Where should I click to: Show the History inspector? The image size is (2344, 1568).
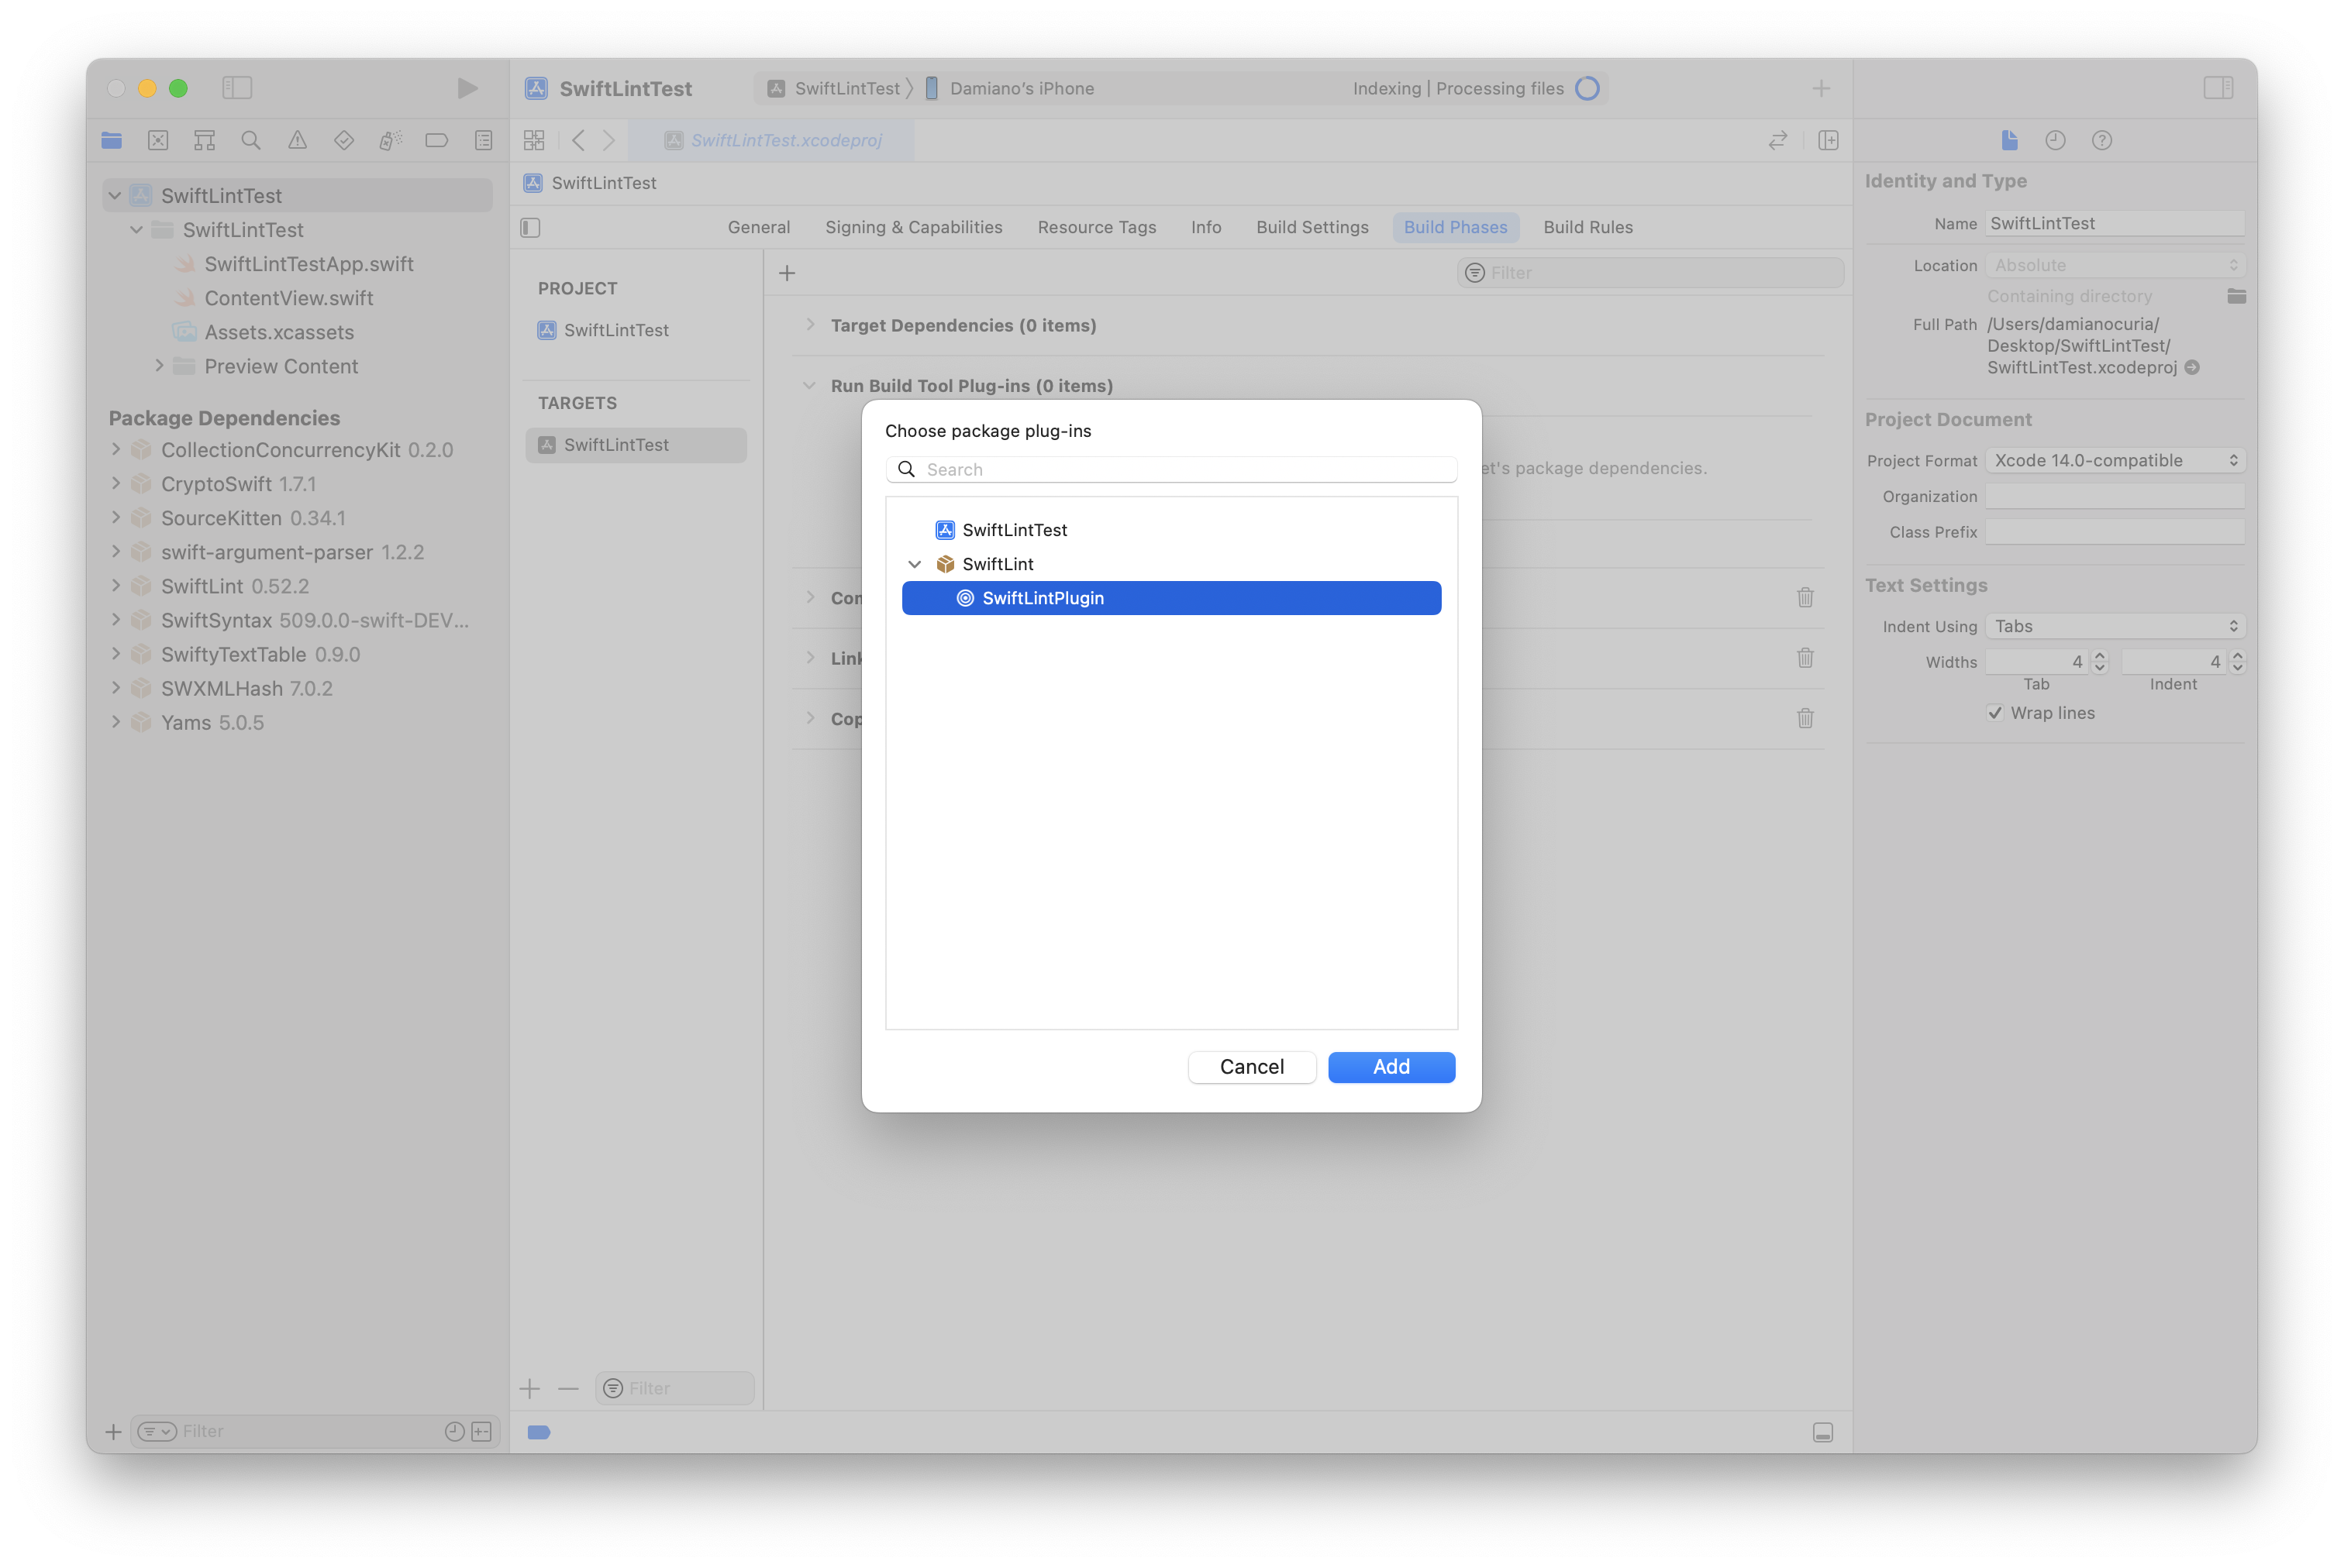click(2055, 140)
